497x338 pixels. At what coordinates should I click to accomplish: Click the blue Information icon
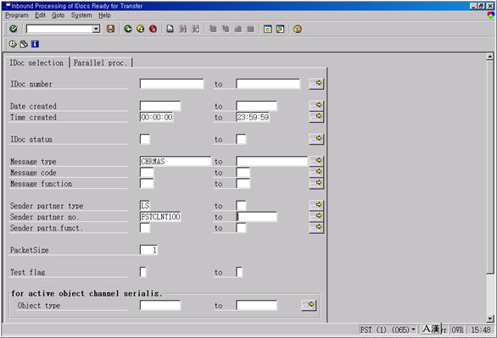coord(35,44)
